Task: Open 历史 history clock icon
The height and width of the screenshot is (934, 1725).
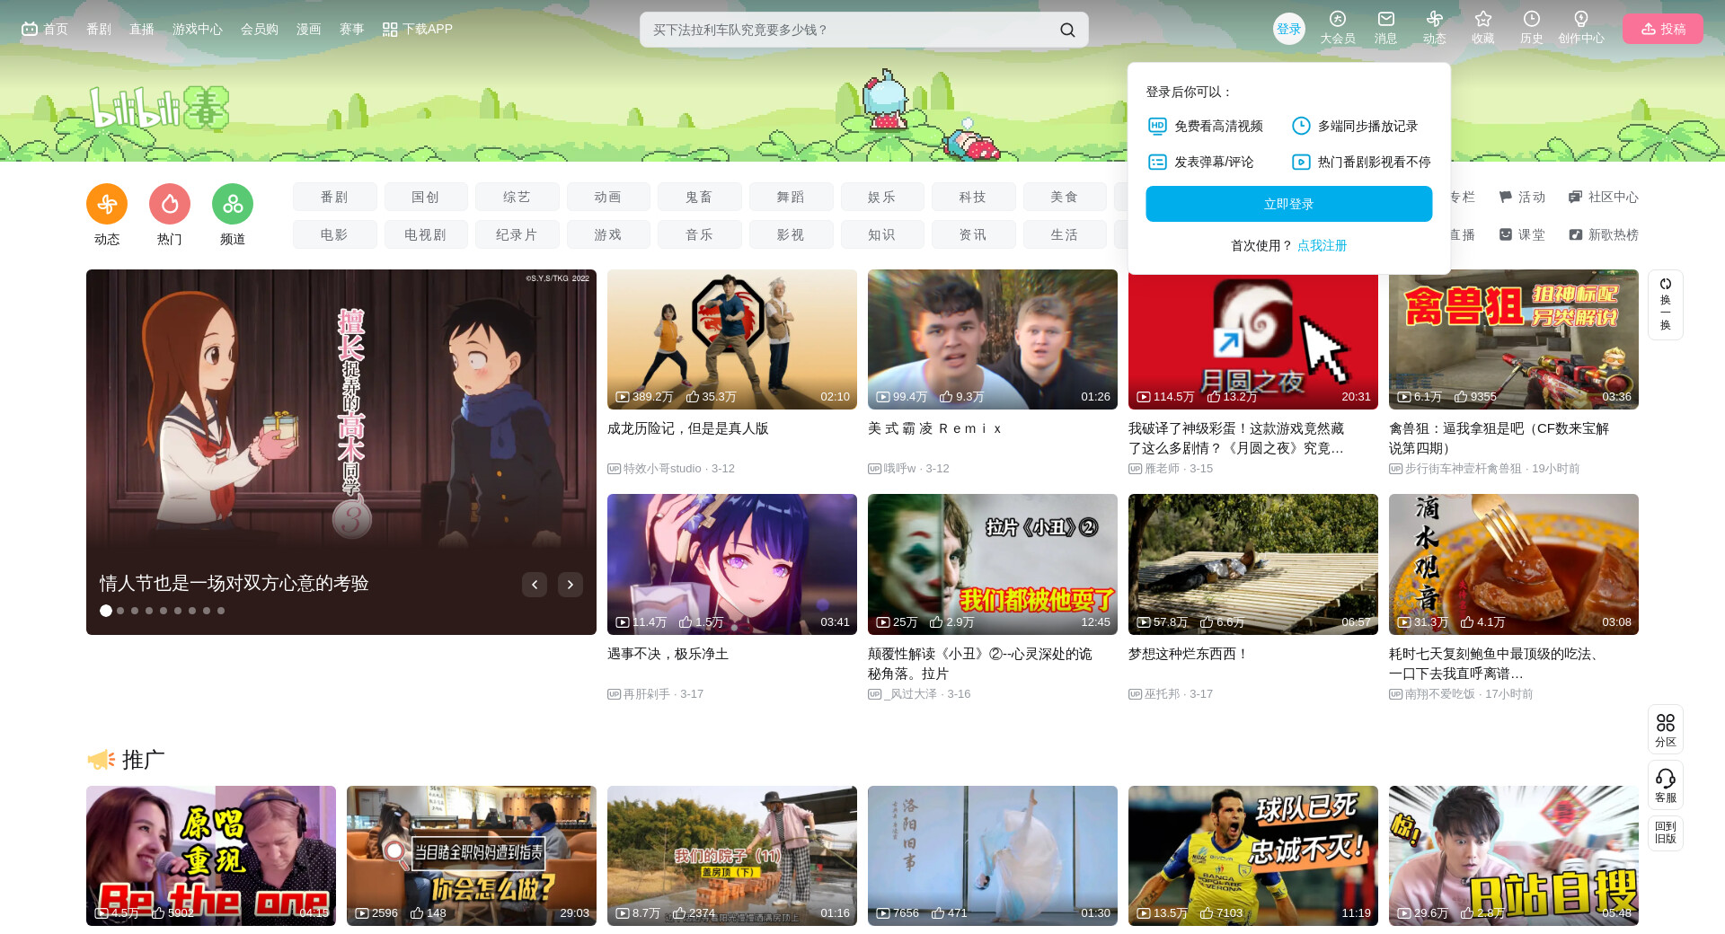Action: pyautogui.click(x=1532, y=28)
